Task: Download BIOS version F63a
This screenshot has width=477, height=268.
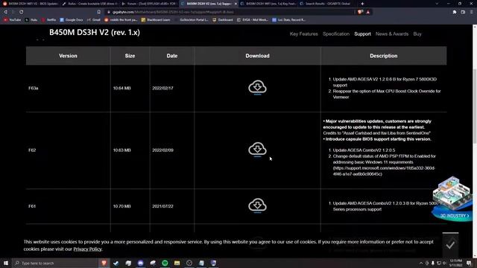Action: [x=257, y=88]
